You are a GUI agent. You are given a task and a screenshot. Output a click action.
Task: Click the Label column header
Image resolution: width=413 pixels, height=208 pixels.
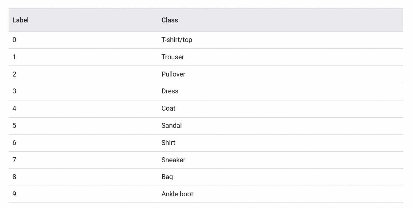pos(21,20)
